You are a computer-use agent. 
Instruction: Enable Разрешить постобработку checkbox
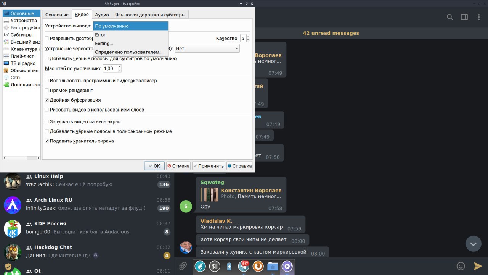[47, 38]
